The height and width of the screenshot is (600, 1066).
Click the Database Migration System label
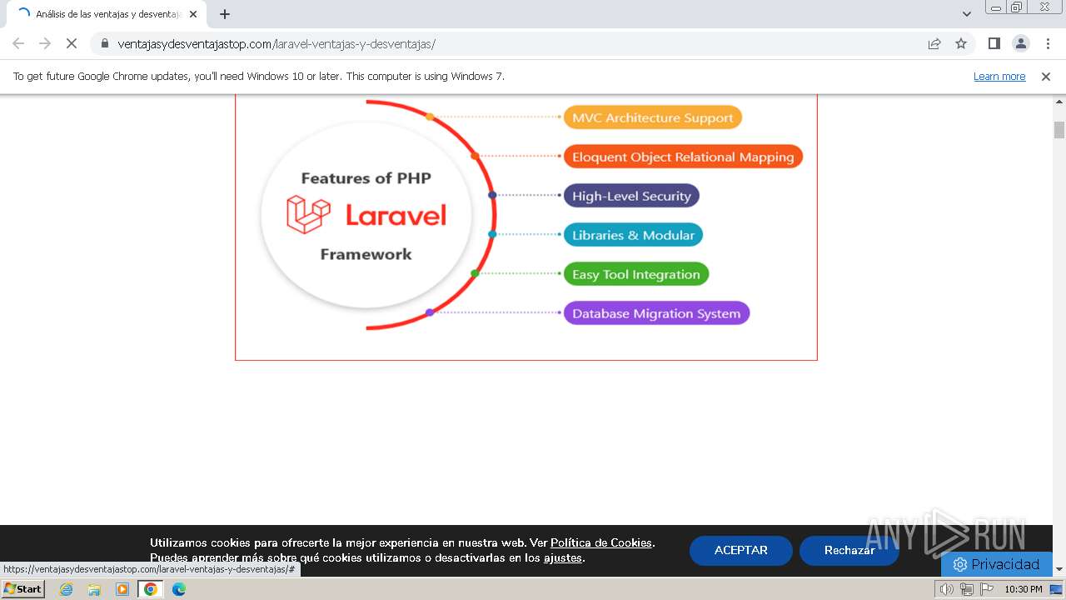click(x=656, y=313)
